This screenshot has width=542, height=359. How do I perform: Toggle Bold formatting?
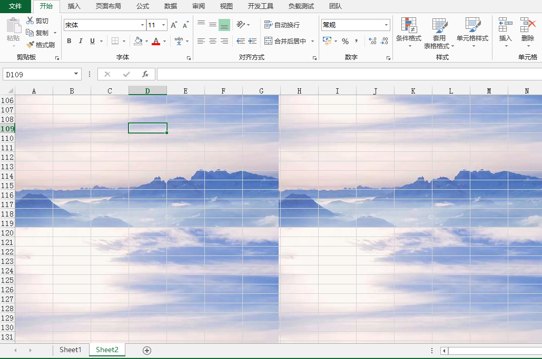pyautogui.click(x=69, y=40)
